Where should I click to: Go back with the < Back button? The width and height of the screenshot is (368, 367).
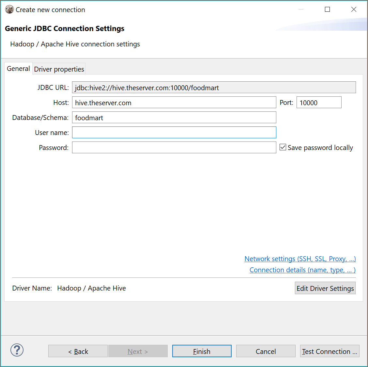[x=78, y=351]
